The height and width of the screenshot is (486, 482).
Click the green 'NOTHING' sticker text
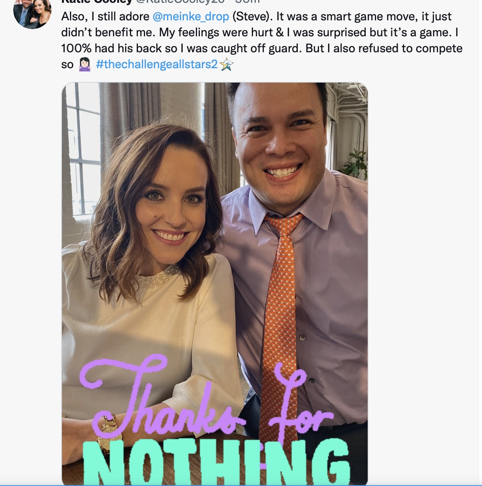click(216, 462)
